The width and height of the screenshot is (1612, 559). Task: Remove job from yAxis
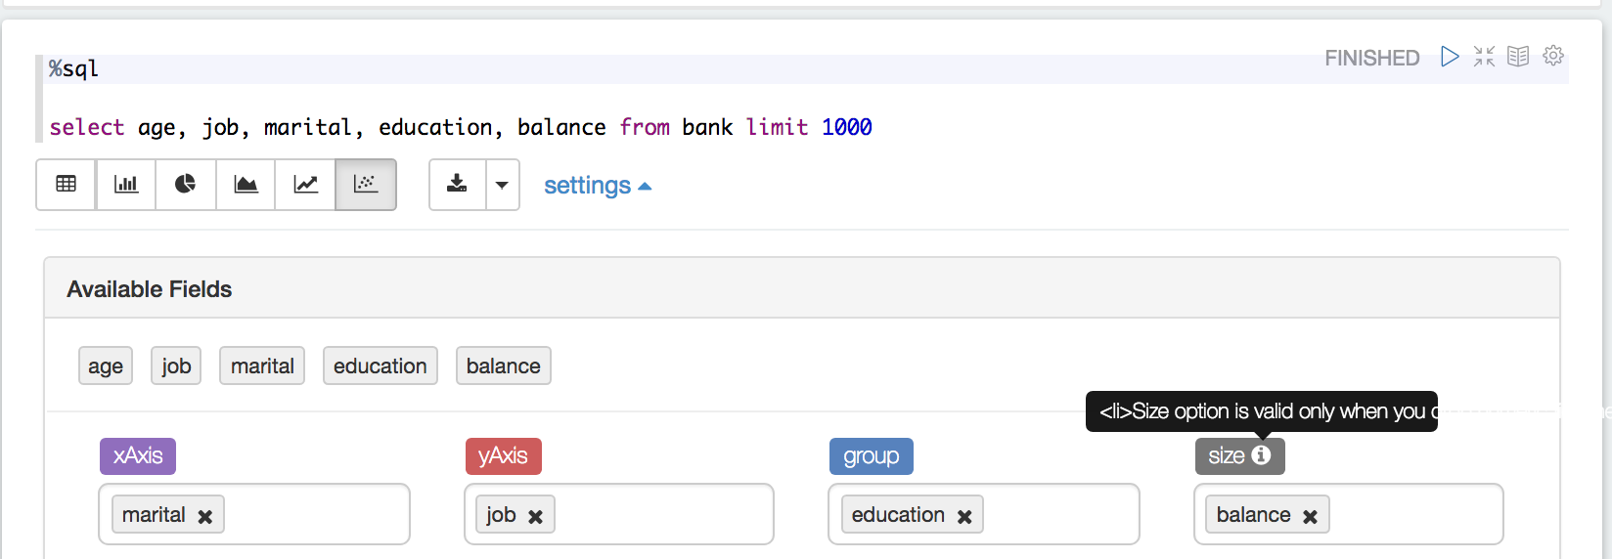[x=535, y=516]
